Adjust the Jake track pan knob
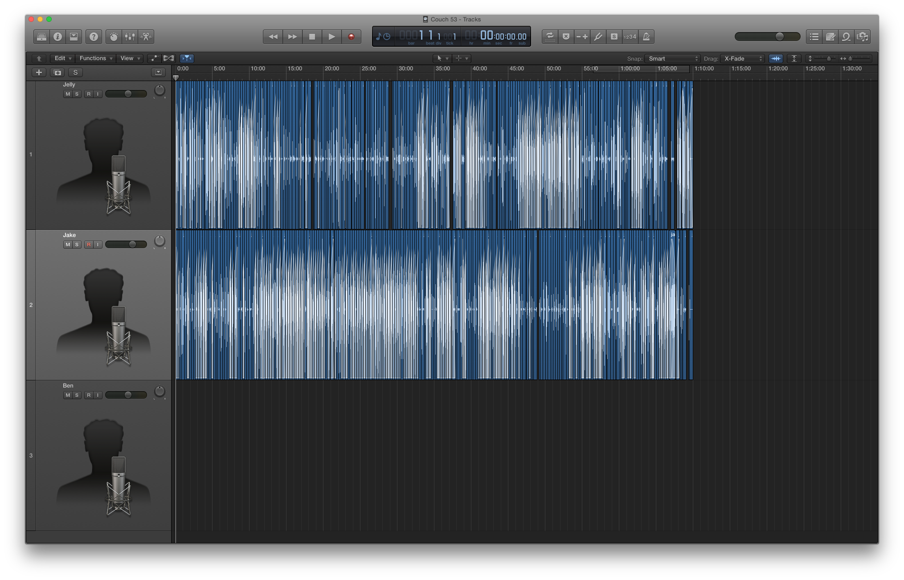The width and height of the screenshot is (904, 580). click(x=160, y=241)
